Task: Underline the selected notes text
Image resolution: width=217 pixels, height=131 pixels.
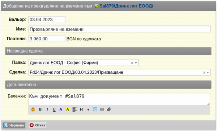Action: click(54, 109)
